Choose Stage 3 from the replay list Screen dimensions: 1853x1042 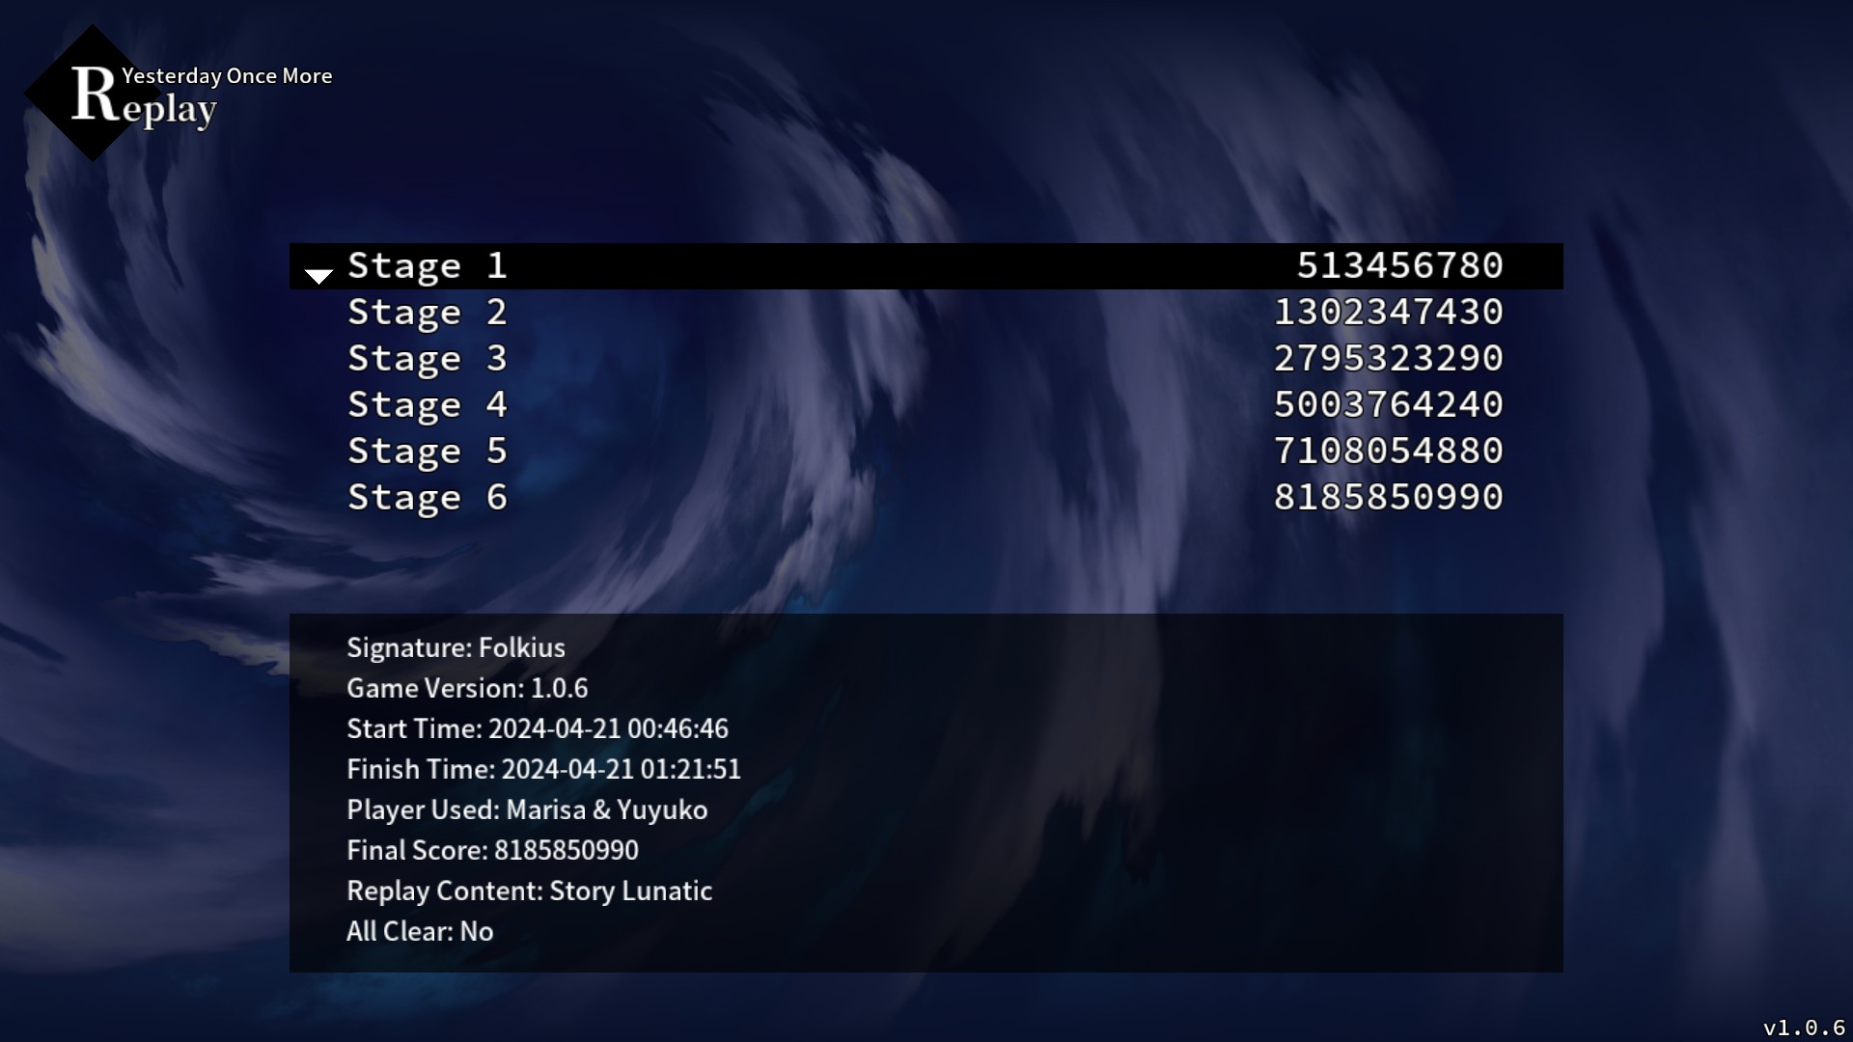click(x=428, y=359)
